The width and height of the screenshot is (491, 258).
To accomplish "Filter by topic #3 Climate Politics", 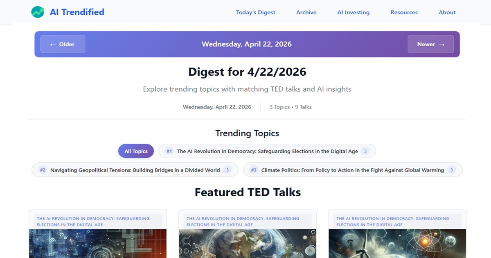I will [353, 170].
